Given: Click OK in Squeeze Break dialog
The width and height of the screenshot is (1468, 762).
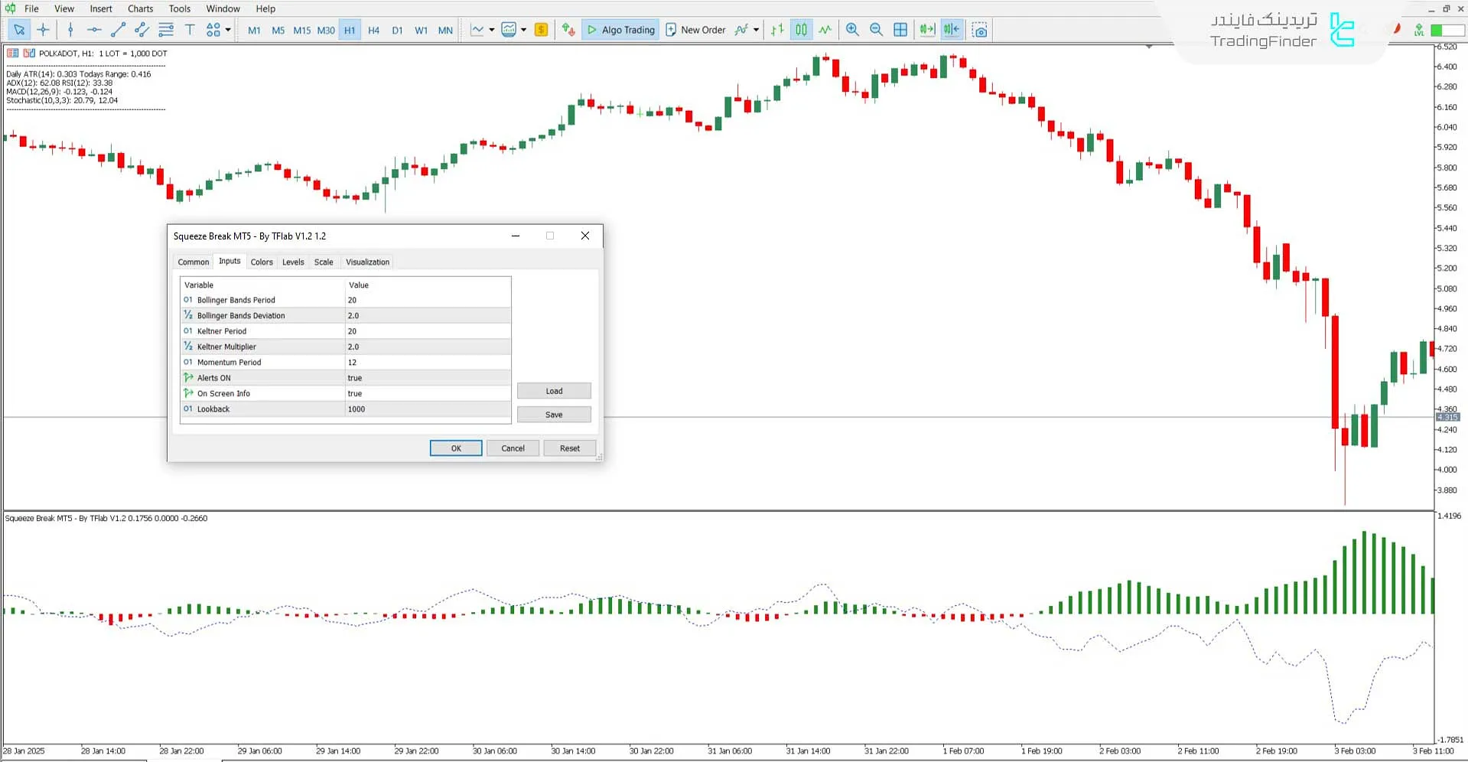Looking at the screenshot, I should coord(455,448).
